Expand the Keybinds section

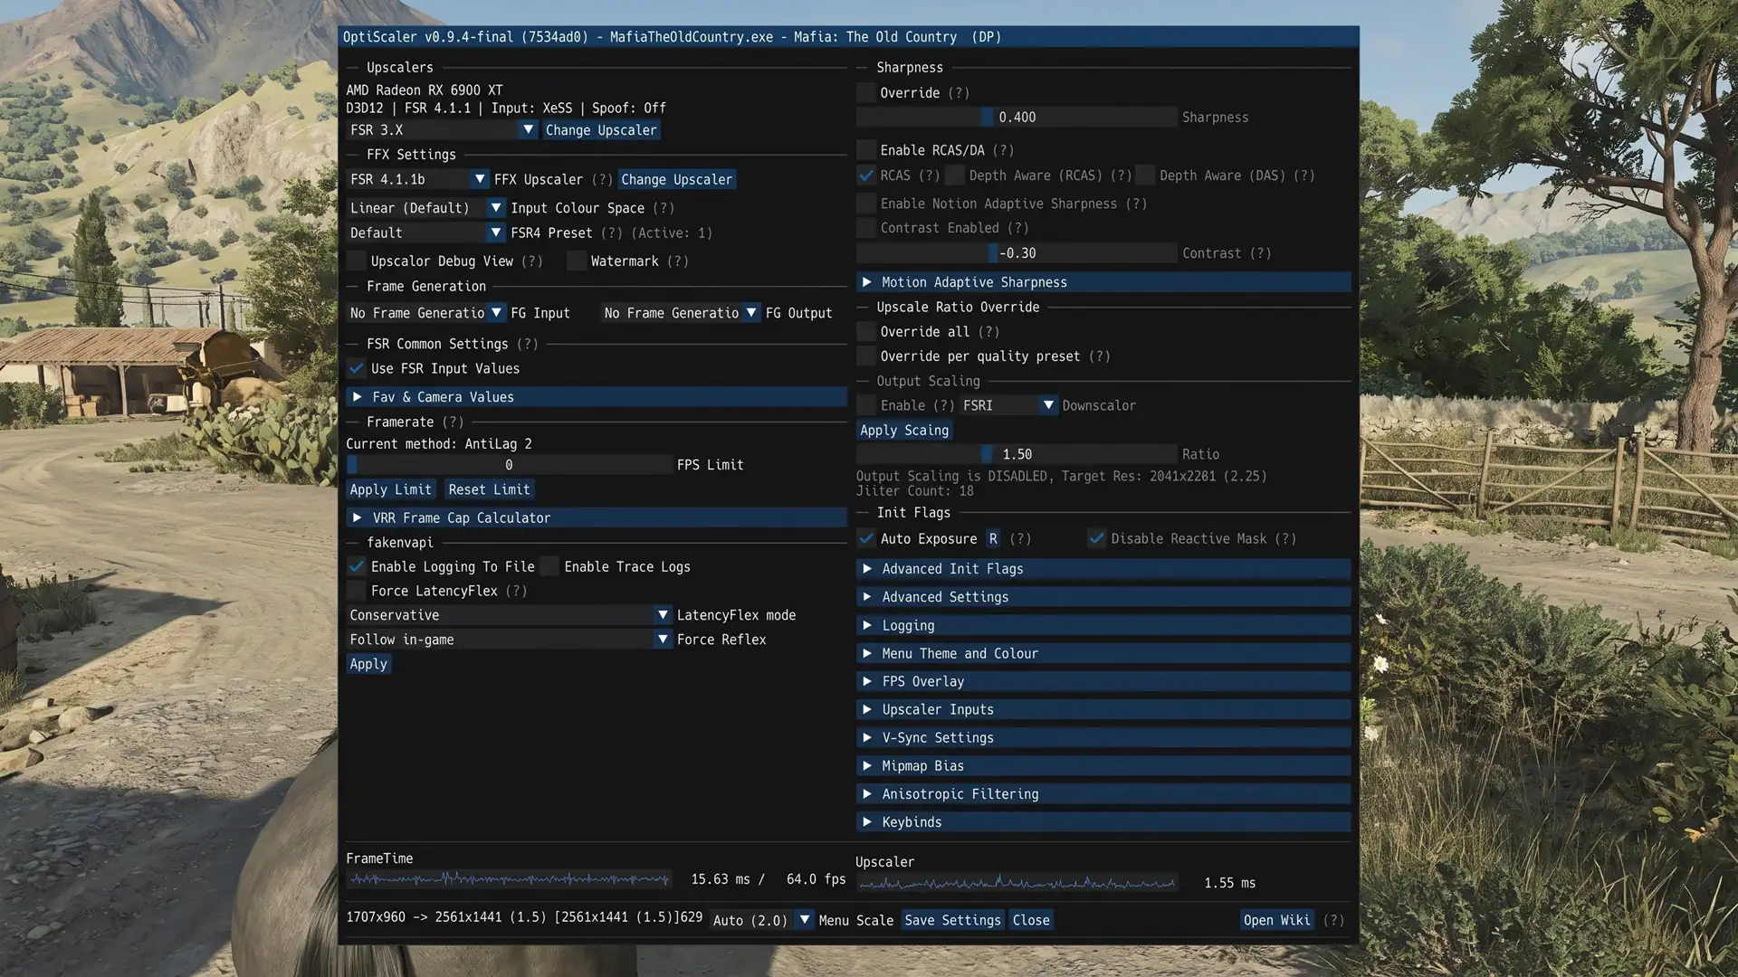pyautogui.click(x=1103, y=822)
